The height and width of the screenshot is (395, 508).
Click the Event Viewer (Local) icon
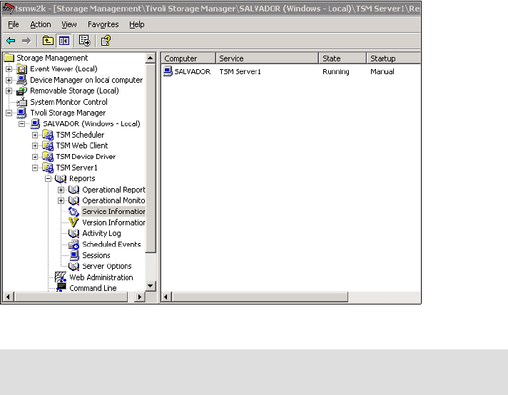point(21,69)
